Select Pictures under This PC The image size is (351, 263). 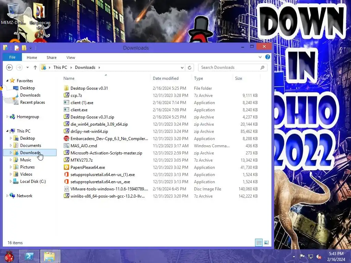coord(27,167)
